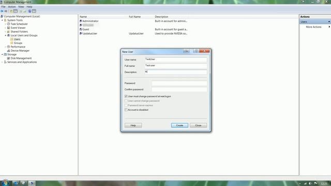Select the System Tools node
Screen dimensions: 331x186
click(x=15, y=20)
